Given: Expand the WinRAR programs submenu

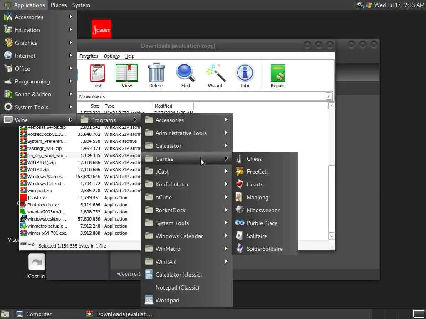Looking at the screenshot, I should click(186, 262).
